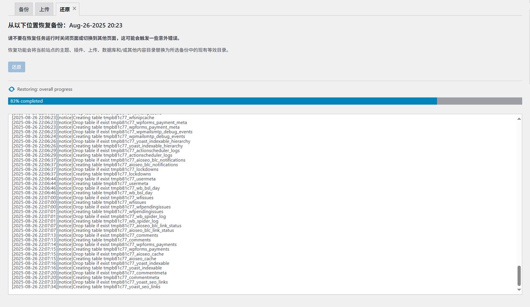Screen dimensions: 530x307
Task: Click the 'Creating table tmpb81c77_wpforms_payments' log line
Action: point(91,249)
